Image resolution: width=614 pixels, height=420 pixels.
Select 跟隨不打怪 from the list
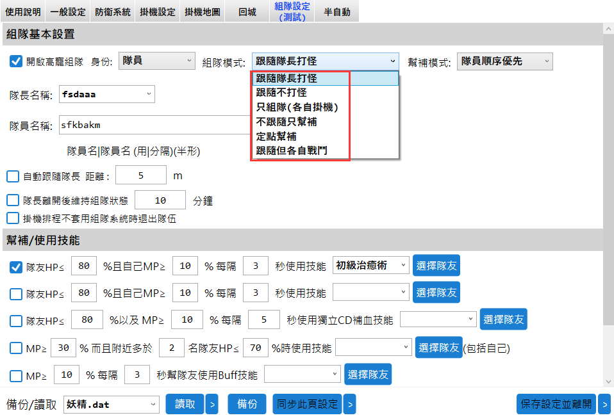(x=281, y=93)
